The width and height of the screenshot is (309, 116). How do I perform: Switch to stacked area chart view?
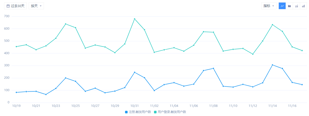(289, 6)
